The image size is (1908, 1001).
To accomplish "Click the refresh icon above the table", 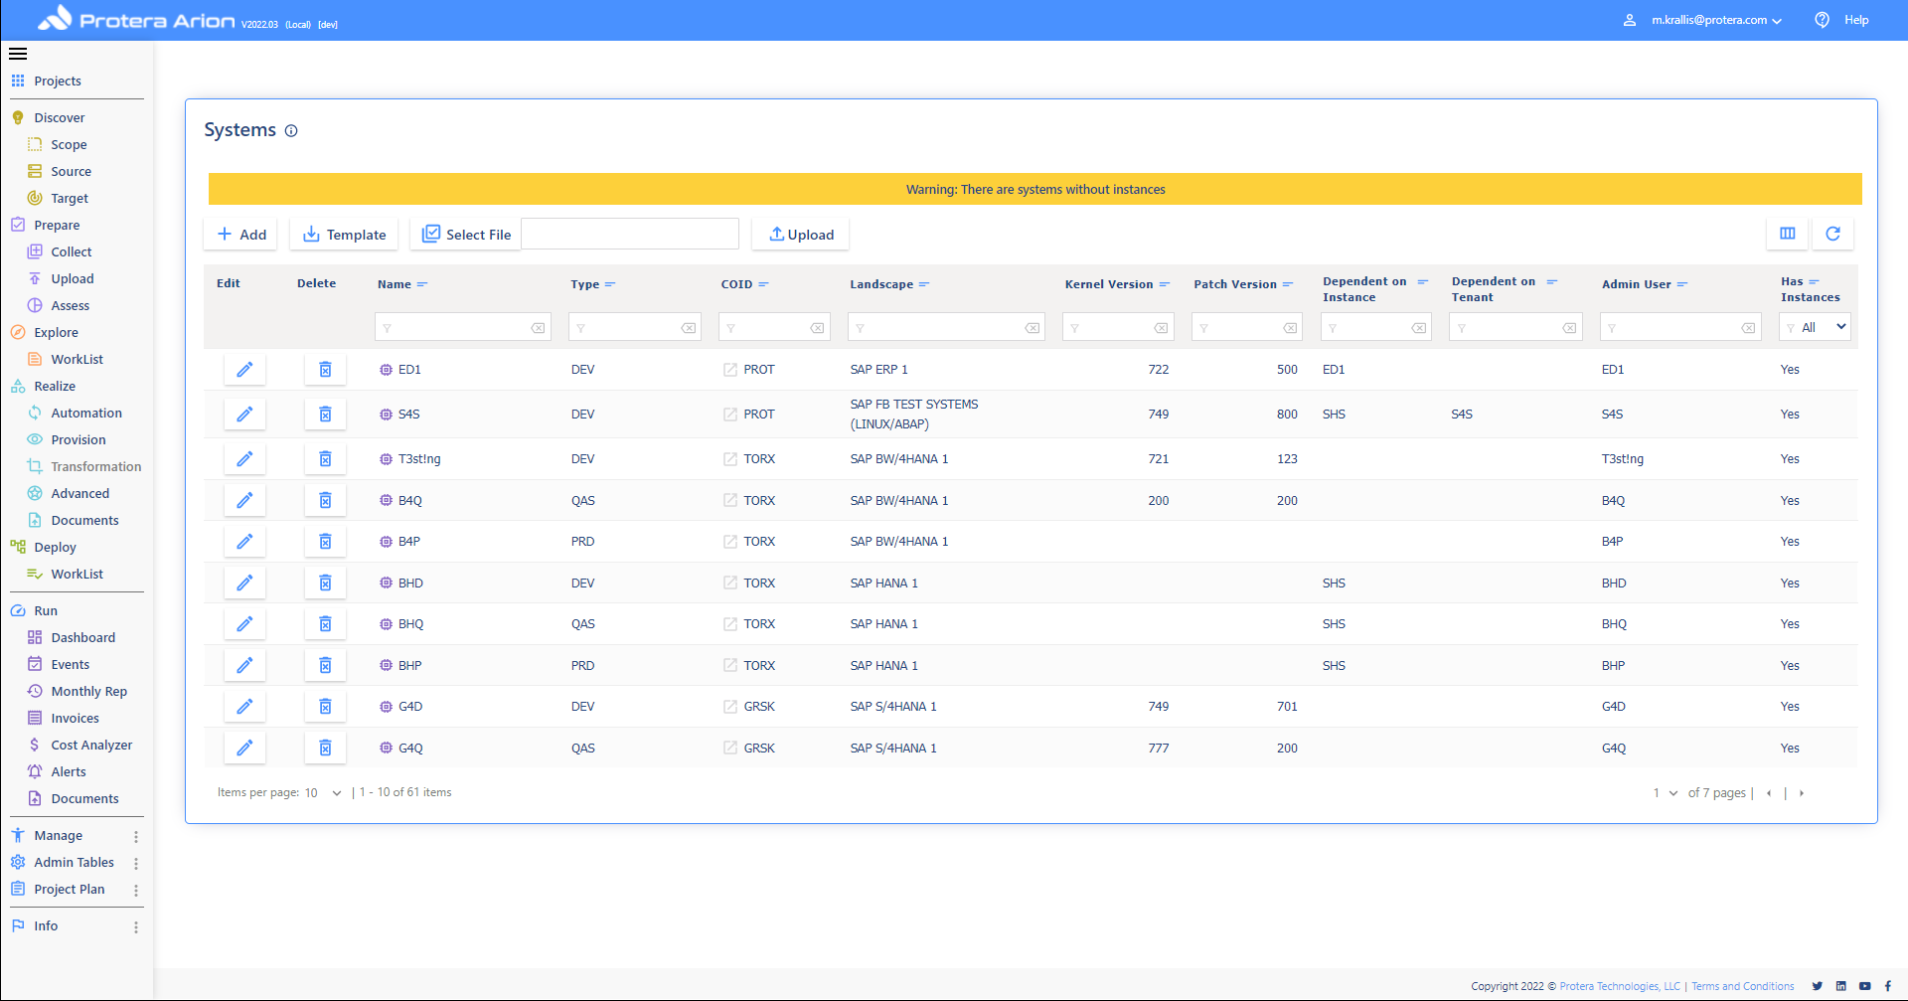I will click(1832, 234).
